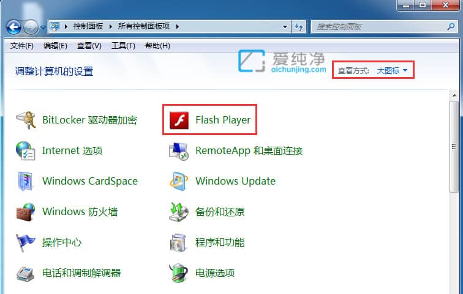The height and width of the screenshot is (294, 463).
Task: Open the recent pages dropdown arrow
Action: (x=43, y=28)
